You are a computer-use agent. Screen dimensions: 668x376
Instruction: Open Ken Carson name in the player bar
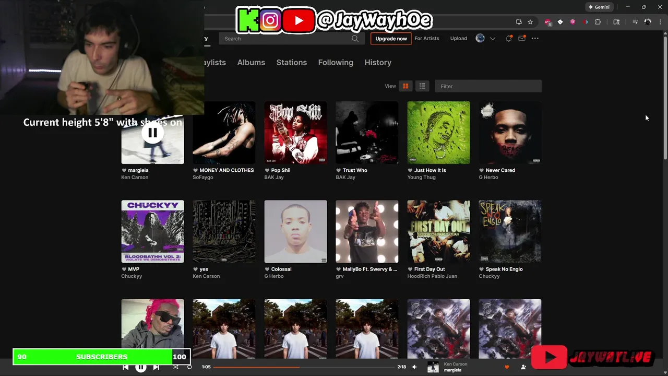456,364
